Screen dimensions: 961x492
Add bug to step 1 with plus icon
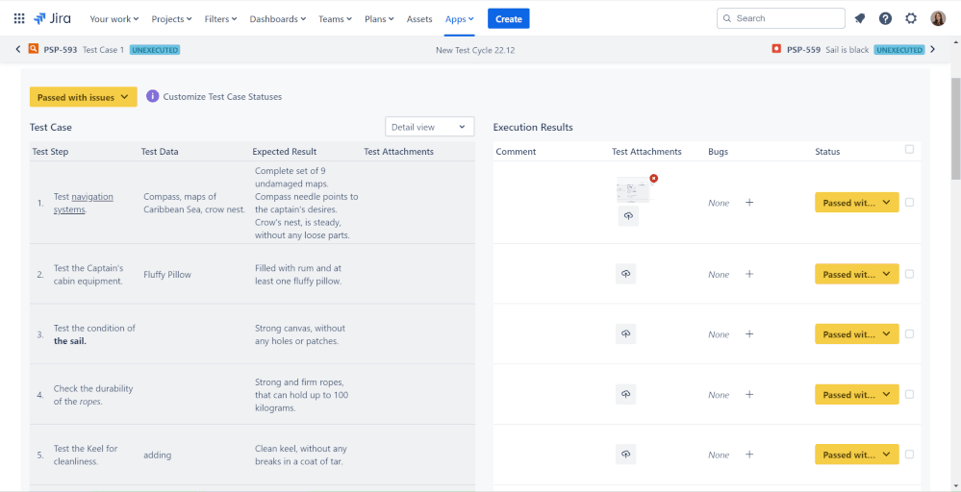[x=749, y=202]
